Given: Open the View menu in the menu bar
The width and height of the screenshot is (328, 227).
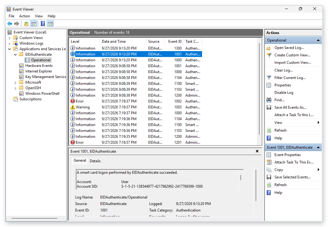Looking at the screenshot, I should [x=39, y=16].
